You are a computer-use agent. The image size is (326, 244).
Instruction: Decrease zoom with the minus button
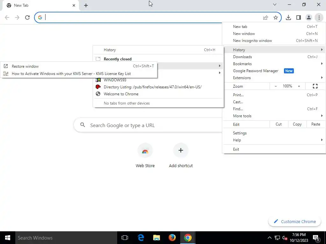[x=276, y=86]
